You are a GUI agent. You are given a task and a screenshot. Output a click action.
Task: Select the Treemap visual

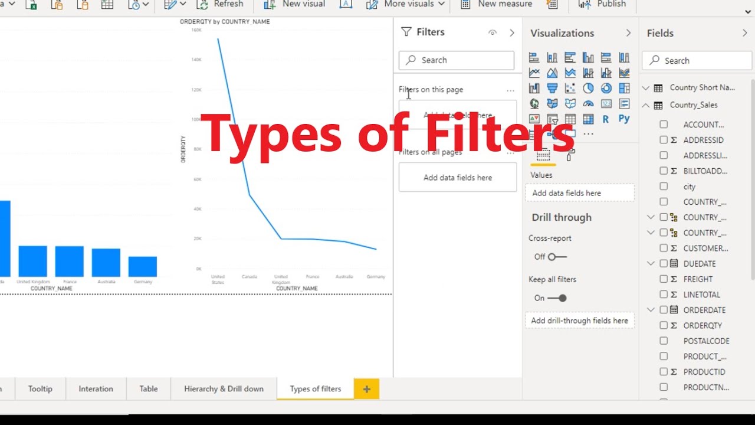pyautogui.click(x=624, y=88)
